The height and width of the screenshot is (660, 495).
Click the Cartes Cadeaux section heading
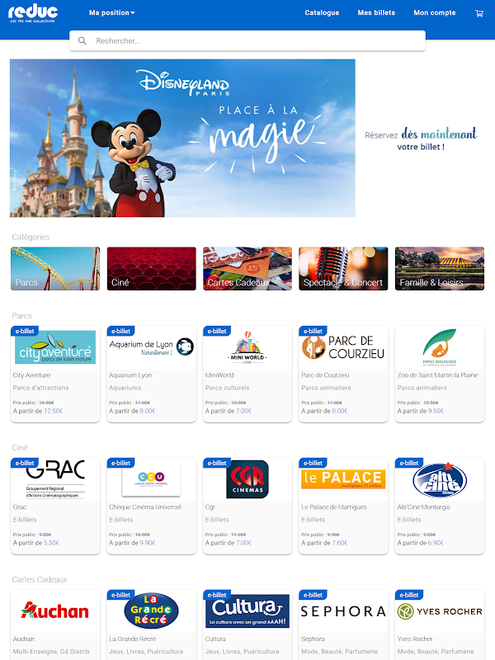click(x=40, y=580)
